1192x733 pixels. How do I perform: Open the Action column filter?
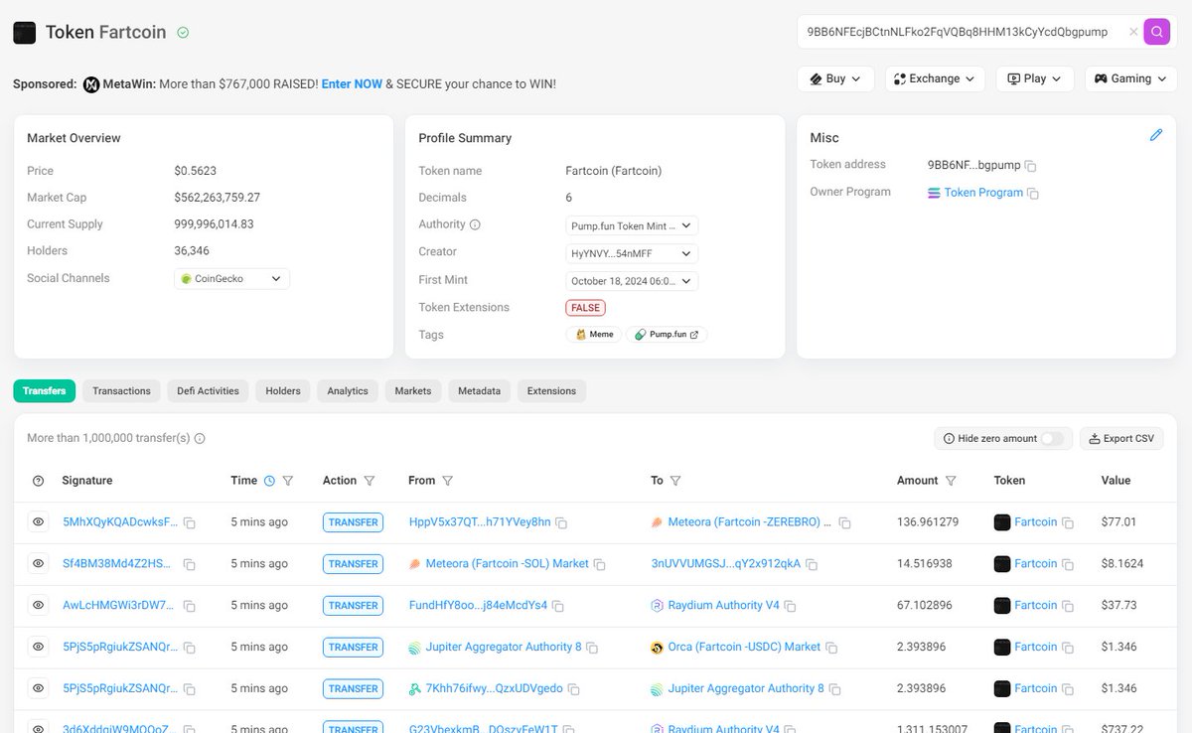(370, 481)
